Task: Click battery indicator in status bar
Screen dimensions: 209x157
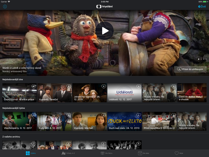Action: click(x=205, y=2)
